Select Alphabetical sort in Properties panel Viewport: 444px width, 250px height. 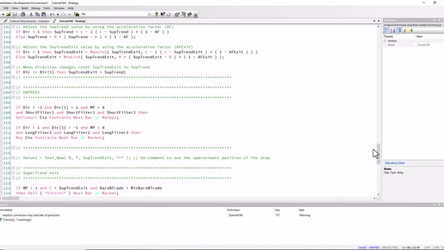click(x=393, y=31)
